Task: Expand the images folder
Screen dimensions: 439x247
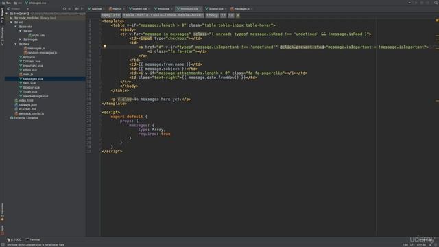Action: (20, 40)
